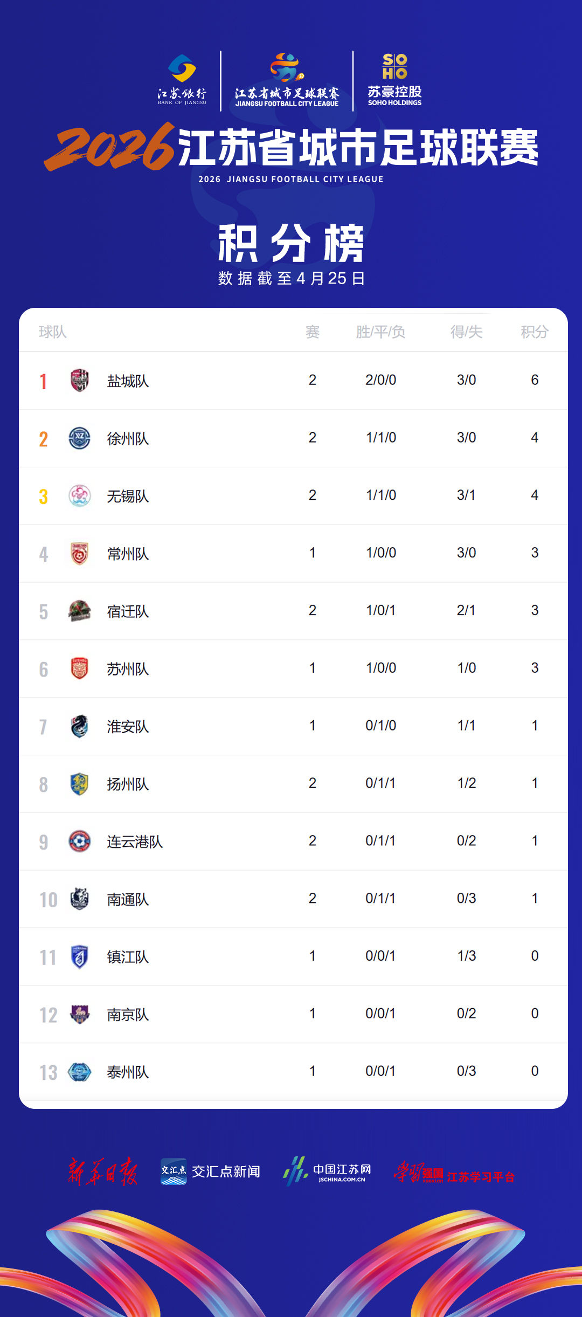Click the Yancheng team crest icon
This screenshot has height=1317, width=582.
(80, 380)
